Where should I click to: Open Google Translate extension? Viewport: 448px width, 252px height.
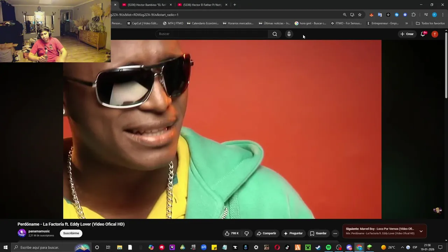380,15
